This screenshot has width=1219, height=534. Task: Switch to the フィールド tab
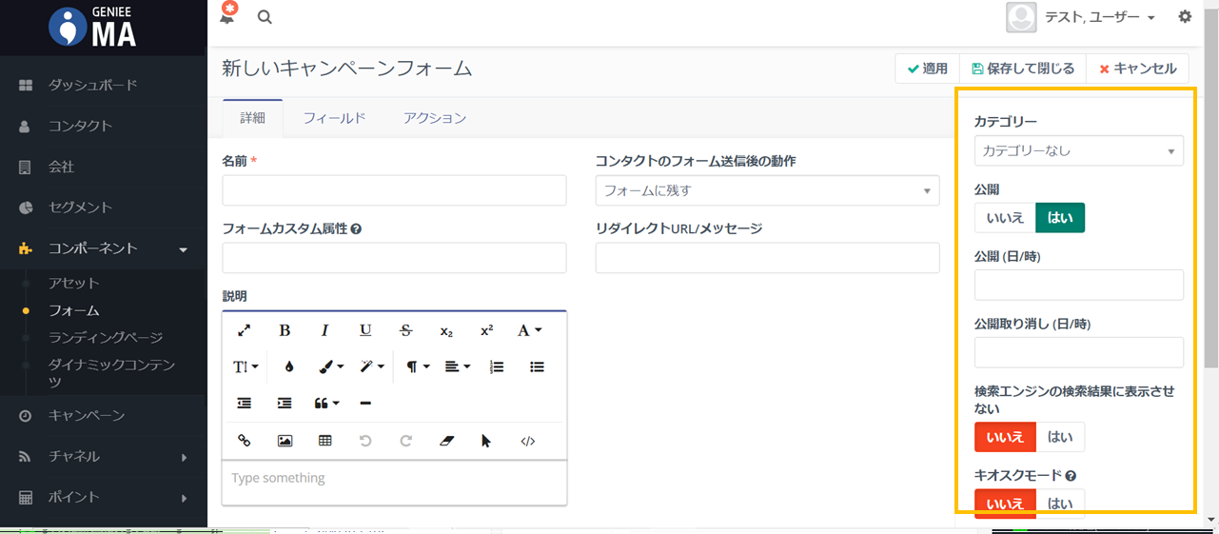pyautogui.click(x=334, y=118)
